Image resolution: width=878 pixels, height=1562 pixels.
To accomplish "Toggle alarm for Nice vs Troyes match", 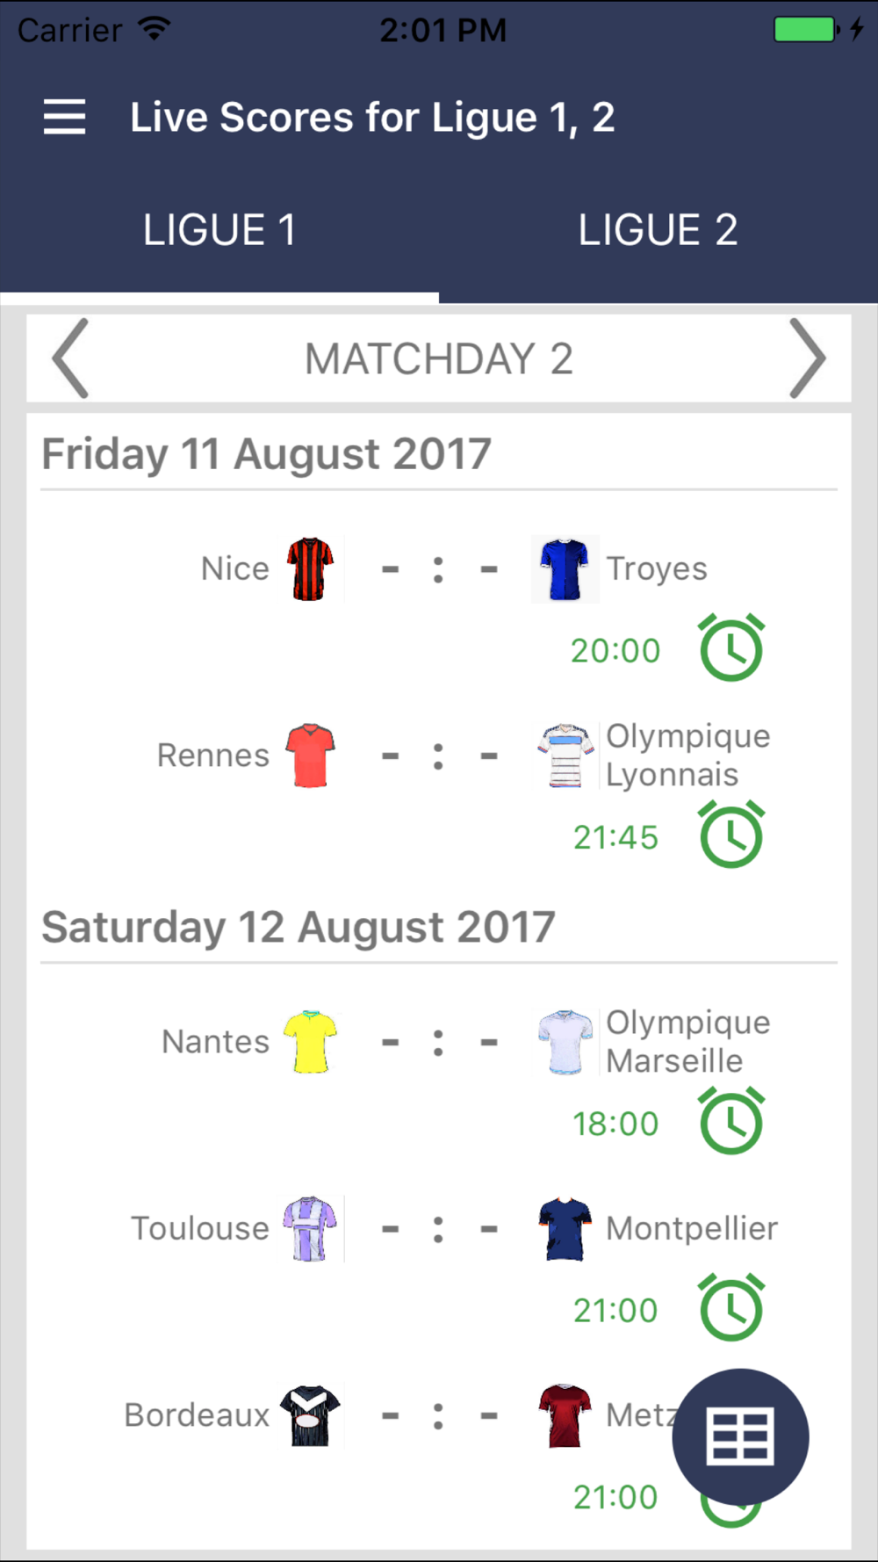I will (x=731, y=649).
